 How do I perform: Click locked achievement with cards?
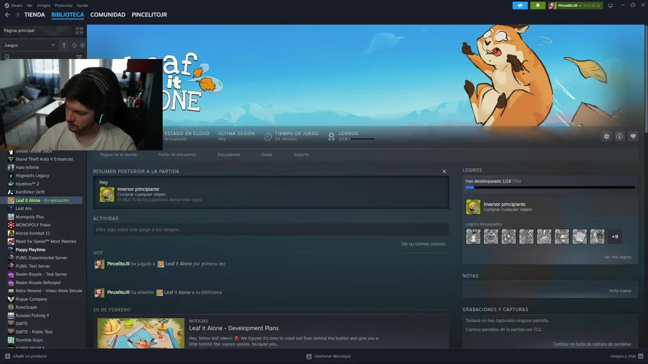(x=580, y=237)
